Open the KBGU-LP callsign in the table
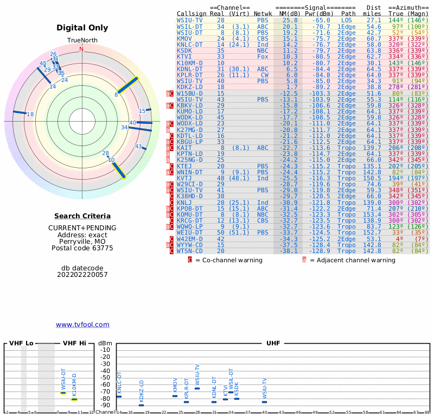This screenshot has height=417, width=434. click(x=189, y=142)
